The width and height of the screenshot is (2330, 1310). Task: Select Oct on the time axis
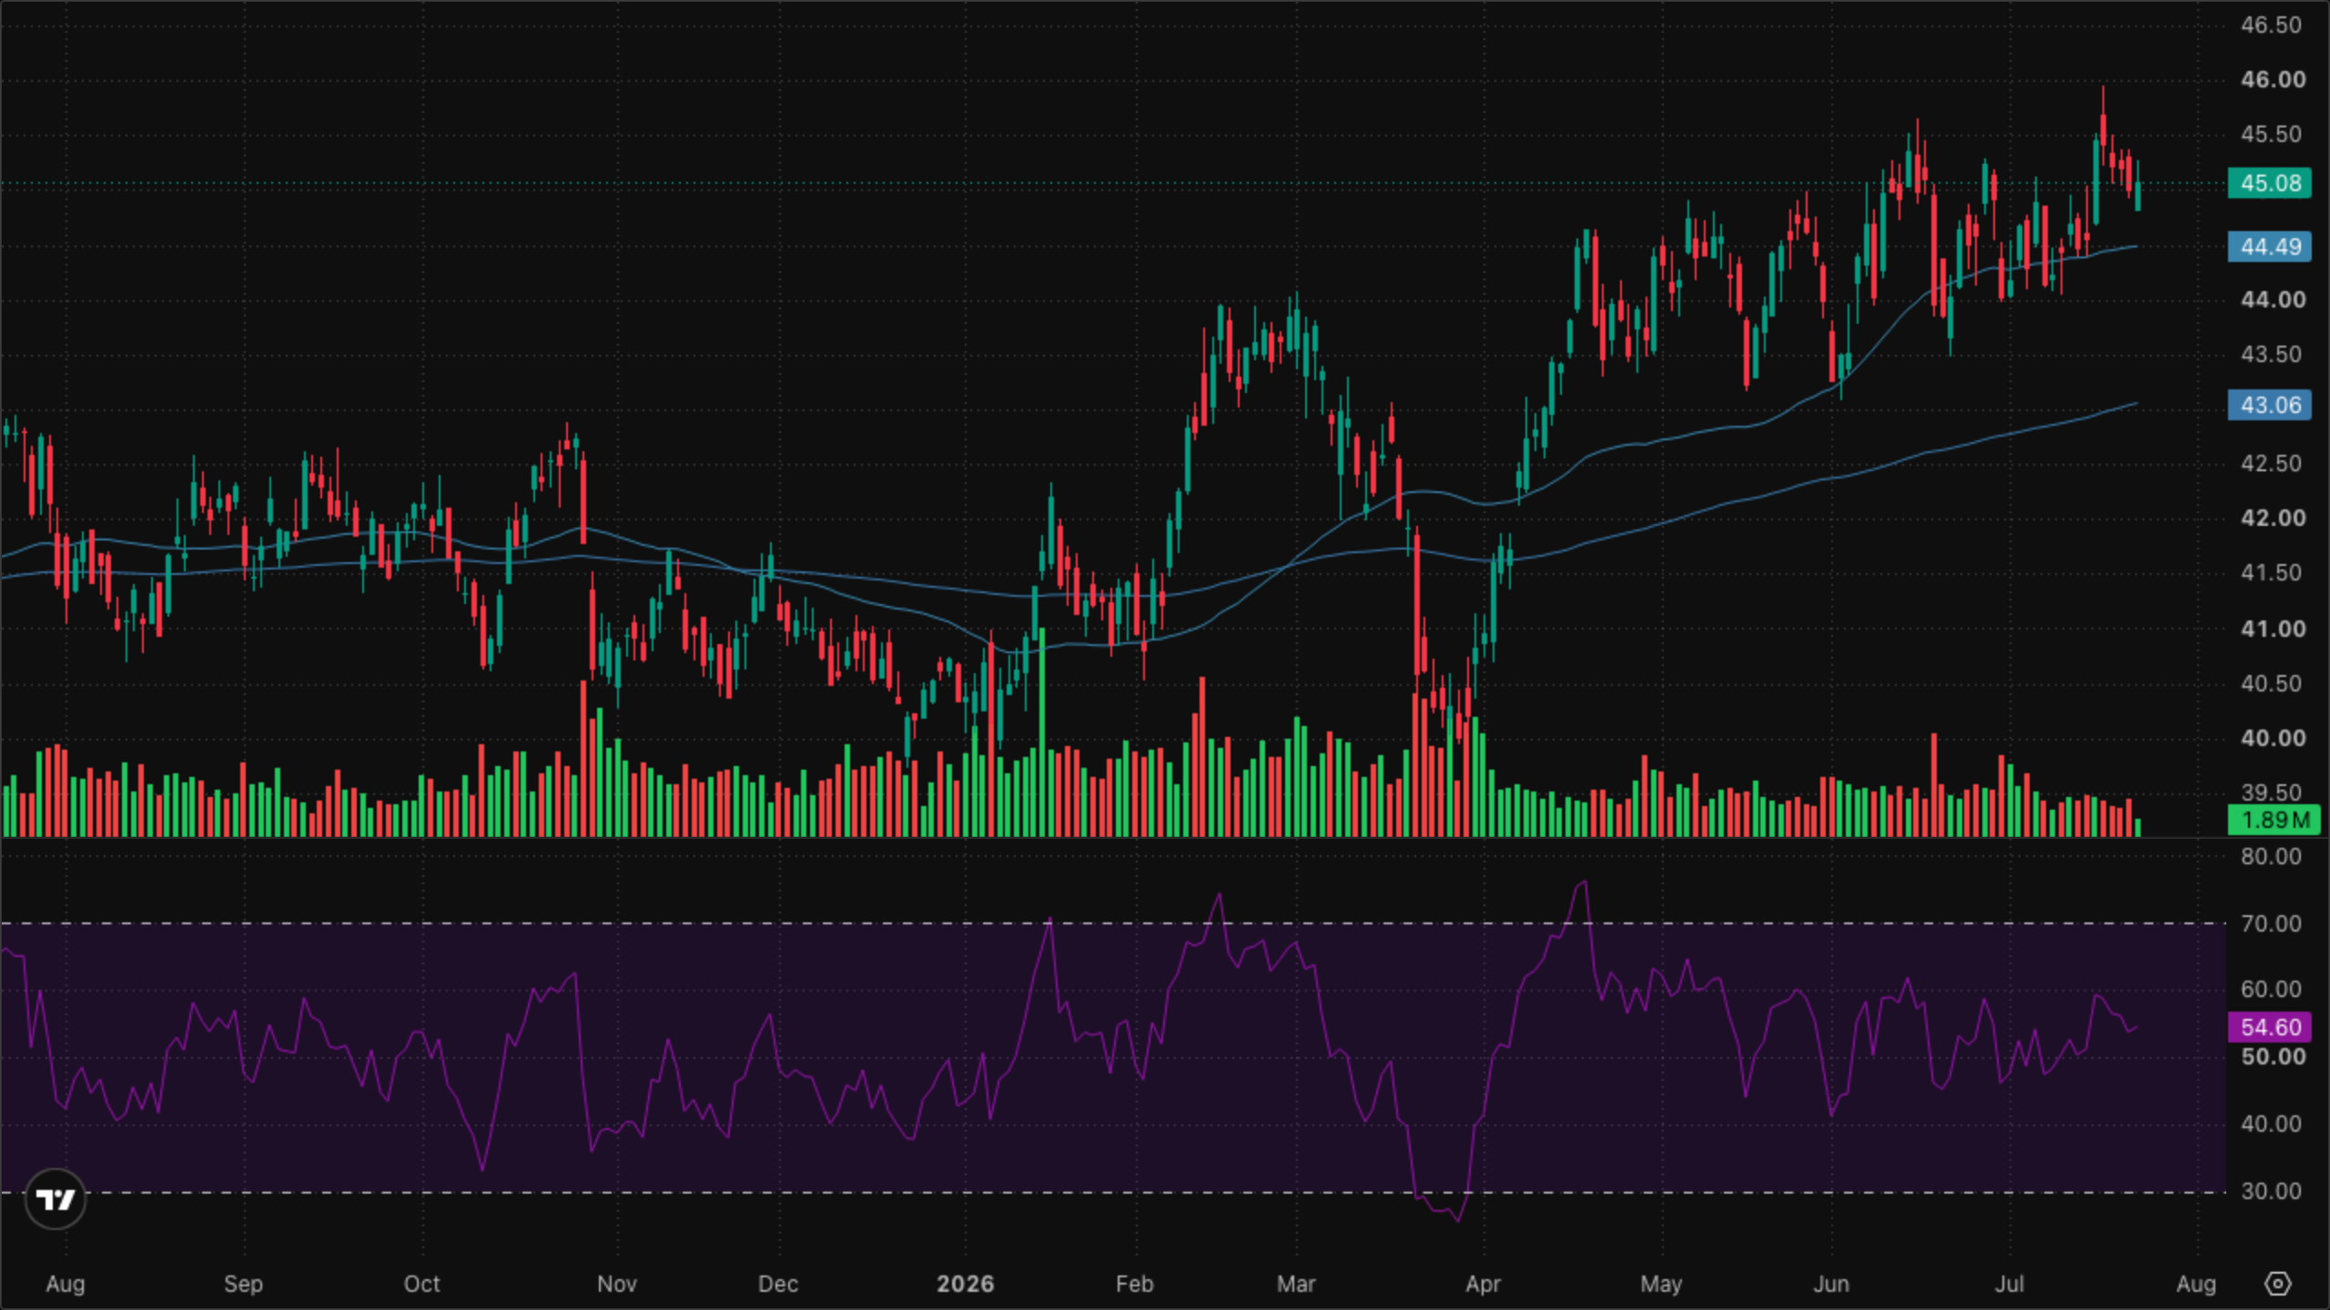421,1284
